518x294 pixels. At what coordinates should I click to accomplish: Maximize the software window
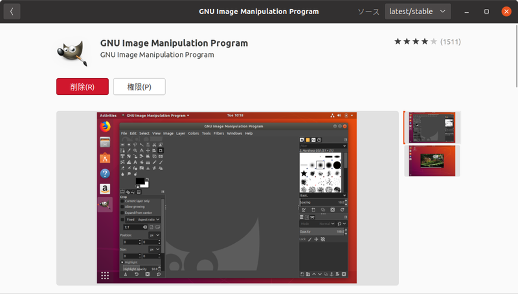pyautogui.click(x=486, y=12)
